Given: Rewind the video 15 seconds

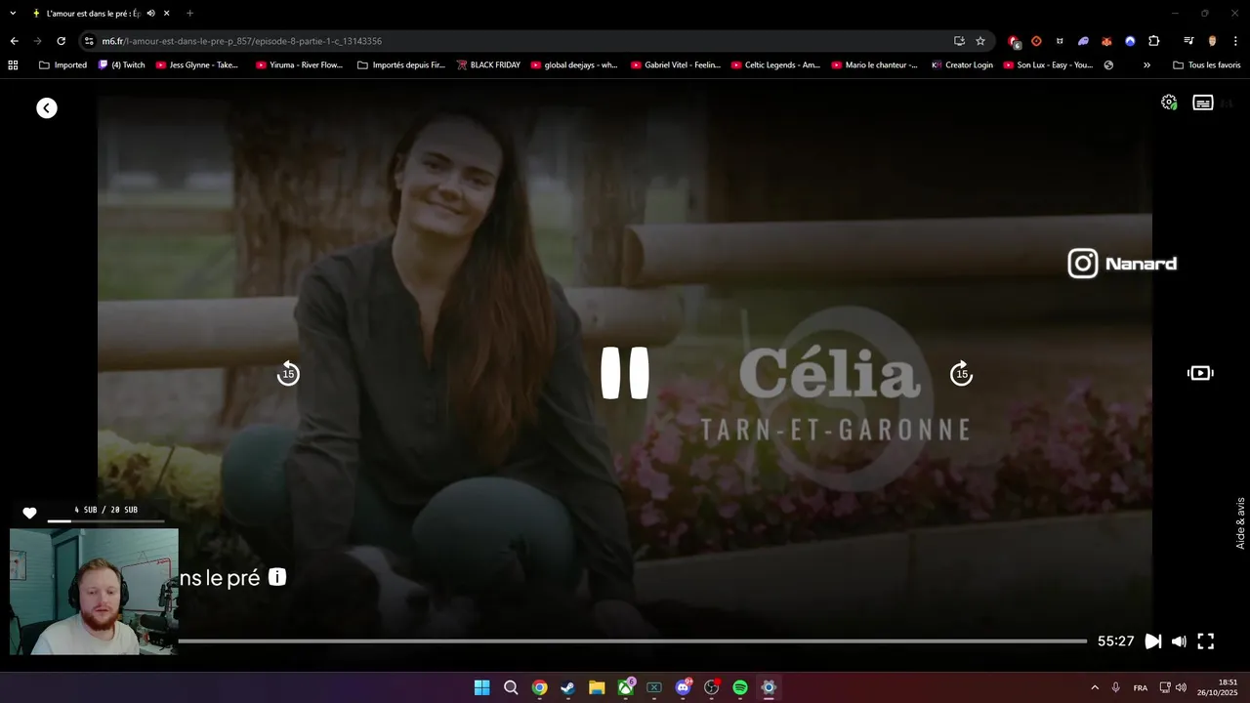Looking at the screenshot, I should click(x=288, y=374).
